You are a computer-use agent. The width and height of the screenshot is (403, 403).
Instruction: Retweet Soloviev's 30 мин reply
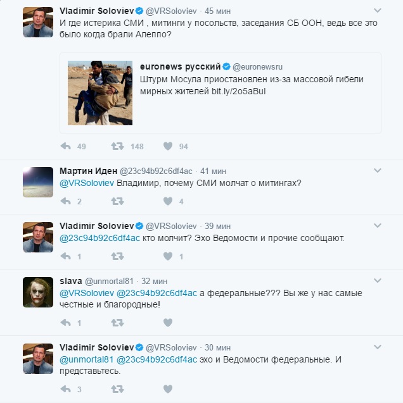(117, 389)
